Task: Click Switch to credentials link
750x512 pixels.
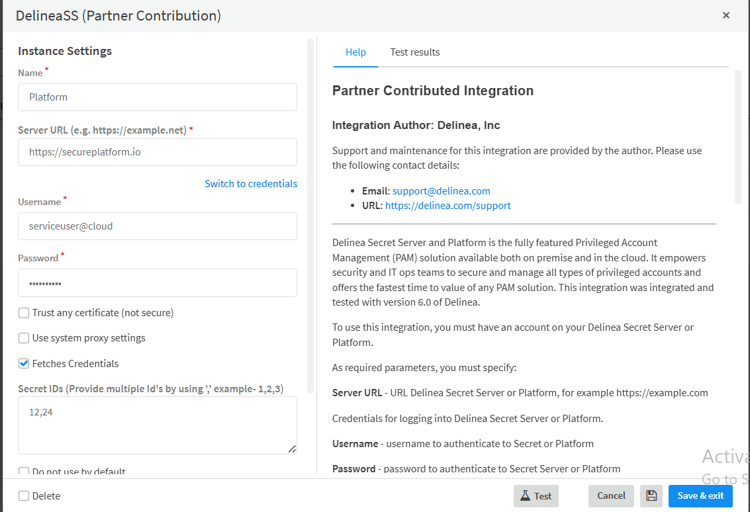Action: [x=250, y=184]
